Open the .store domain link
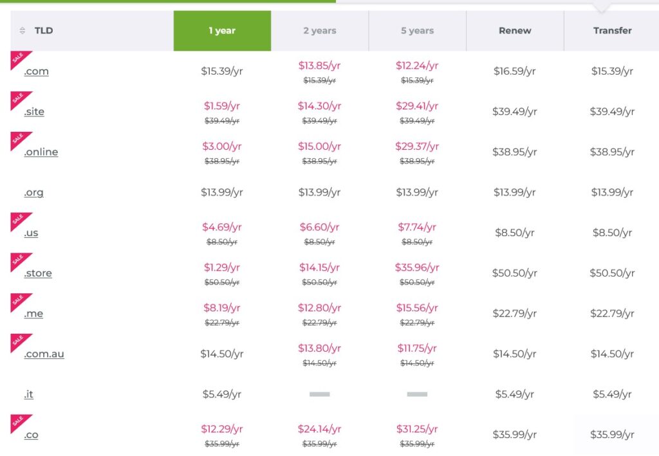The image size is (659, 456). pyautogui.click(x=38, y=273)
